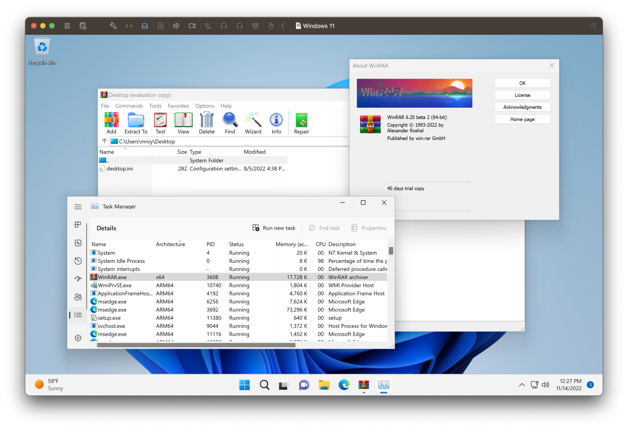
Task: Select desktop.ini in the WinRAR file list
Action: point(120,168)
